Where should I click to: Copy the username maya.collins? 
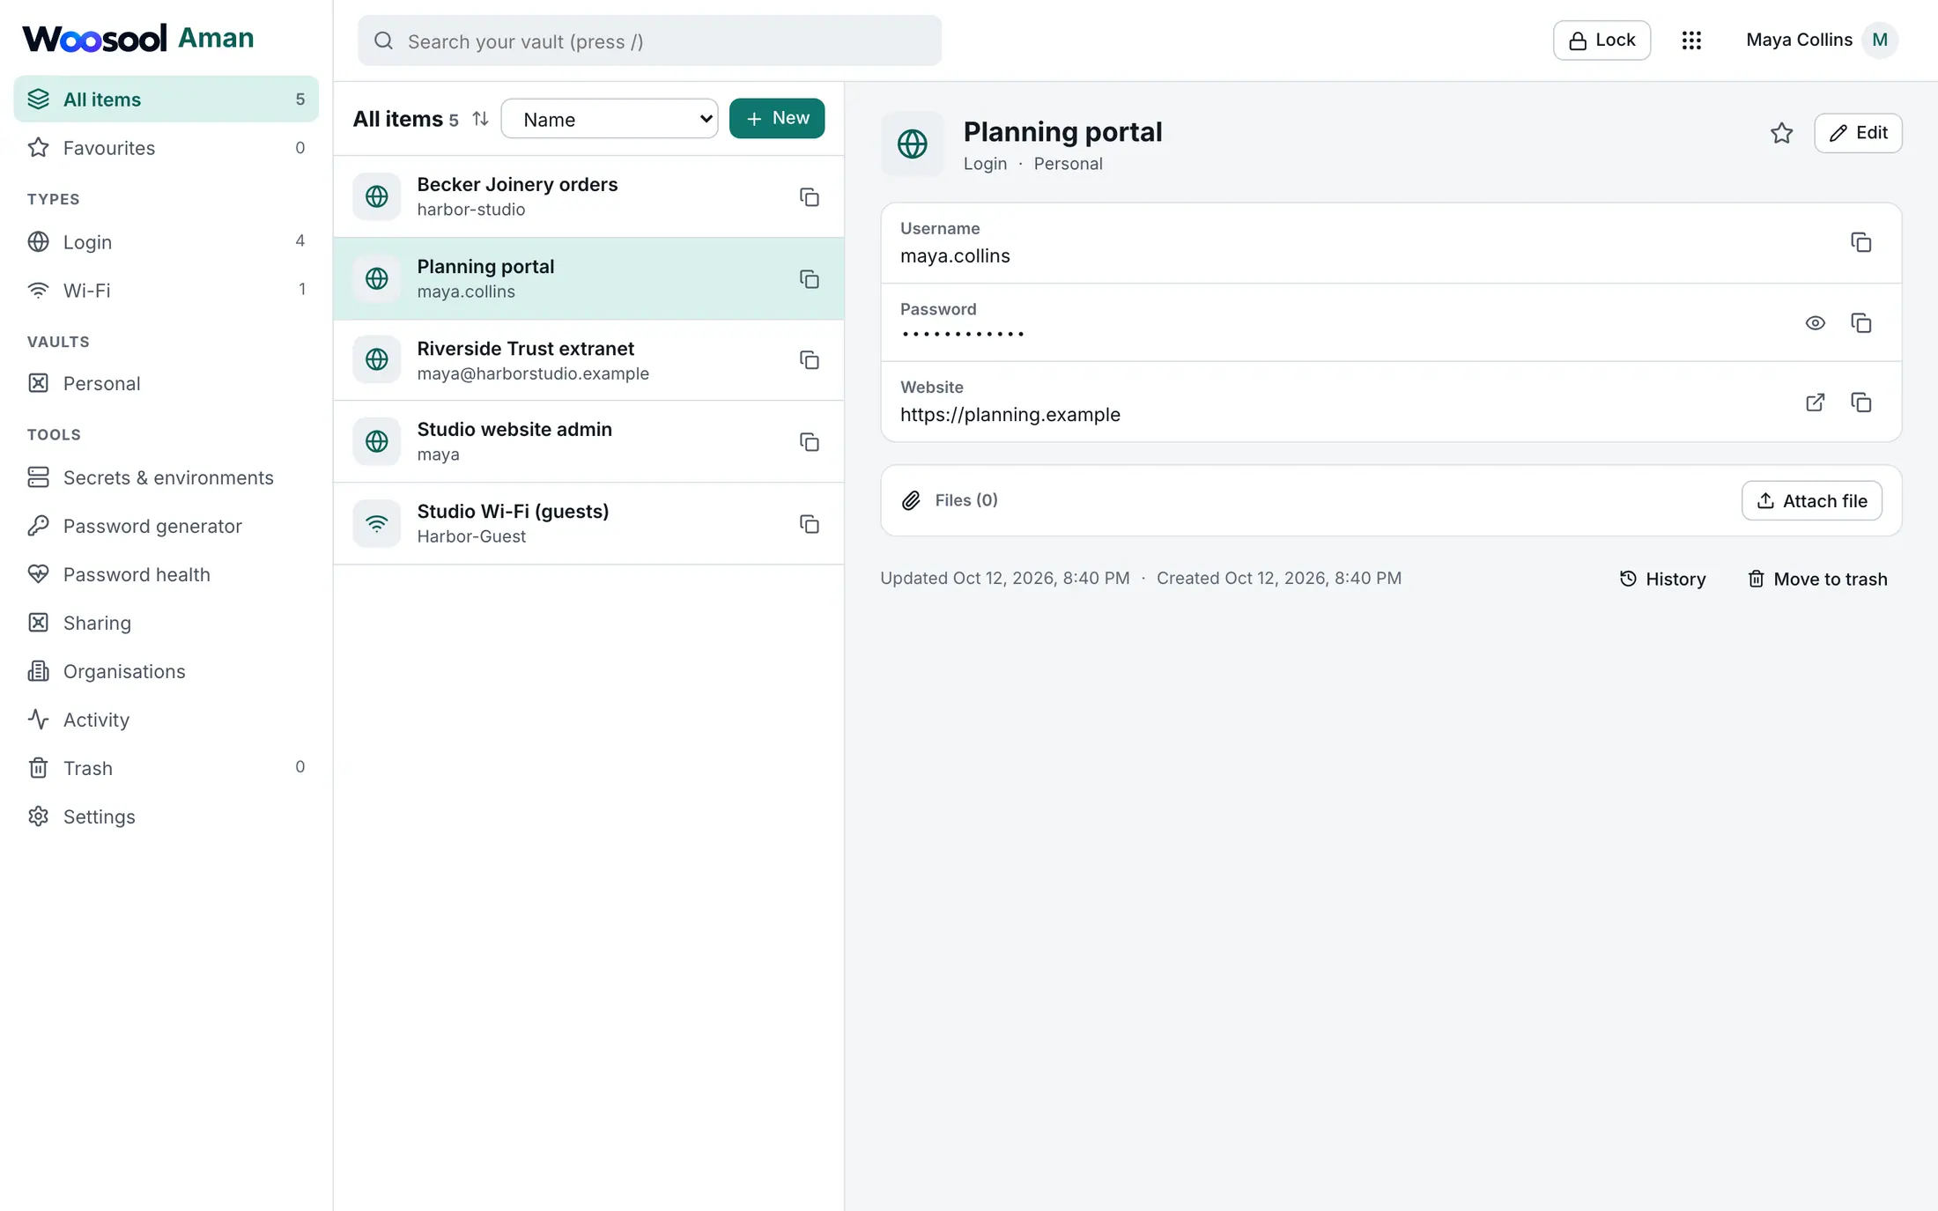coord(1860,242)
